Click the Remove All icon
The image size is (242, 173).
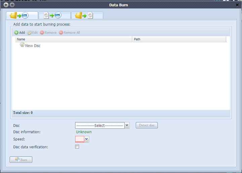[61, 33]
